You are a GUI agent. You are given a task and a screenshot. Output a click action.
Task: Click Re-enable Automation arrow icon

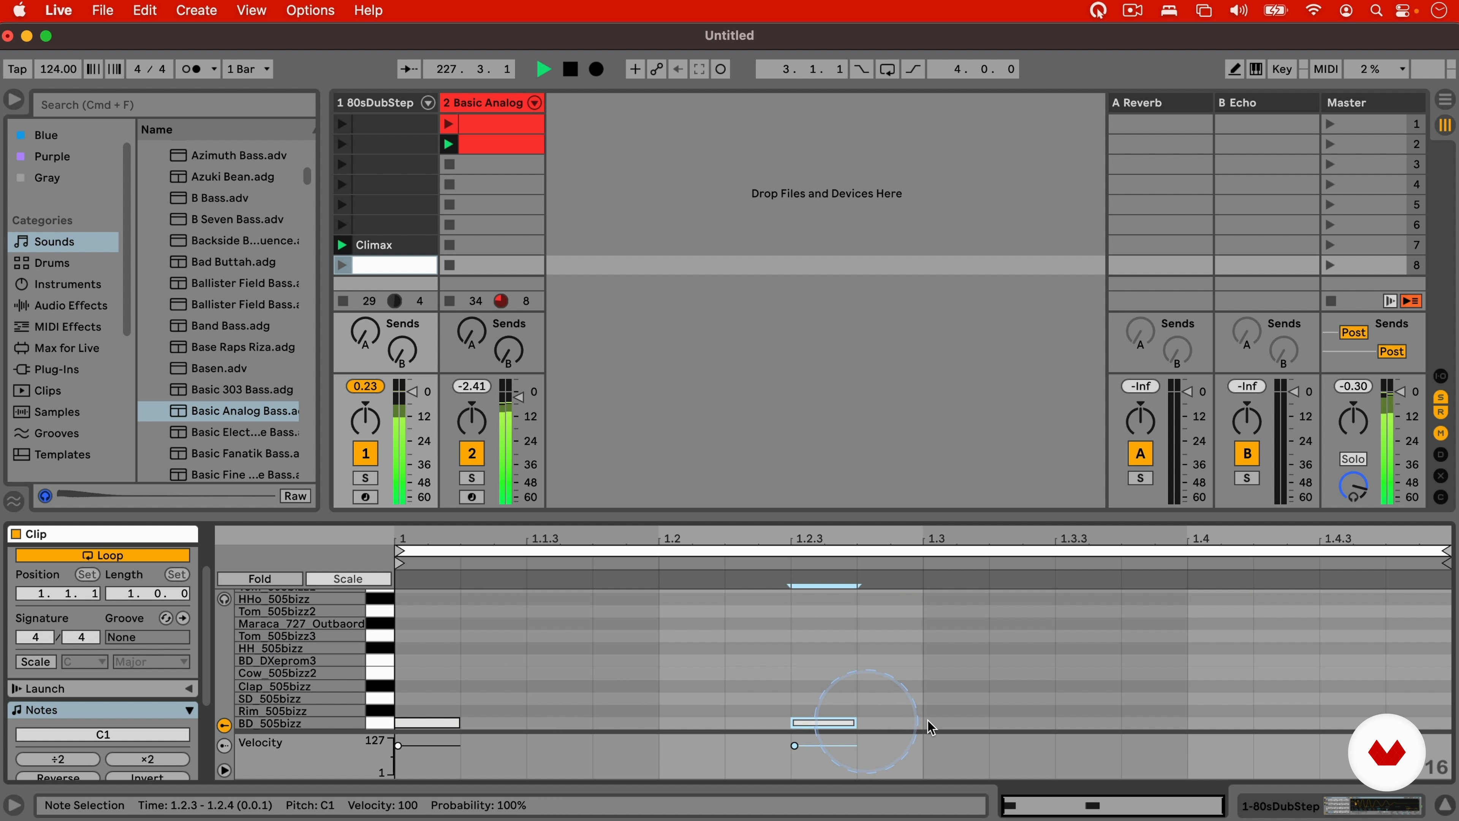pyautogui.click(x=678, y=69)
